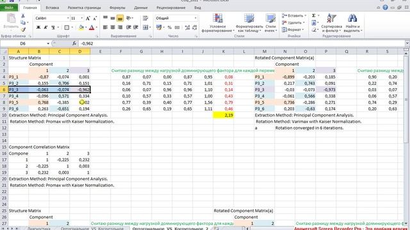
Task: Open the Файл tab
Action: 9,8
